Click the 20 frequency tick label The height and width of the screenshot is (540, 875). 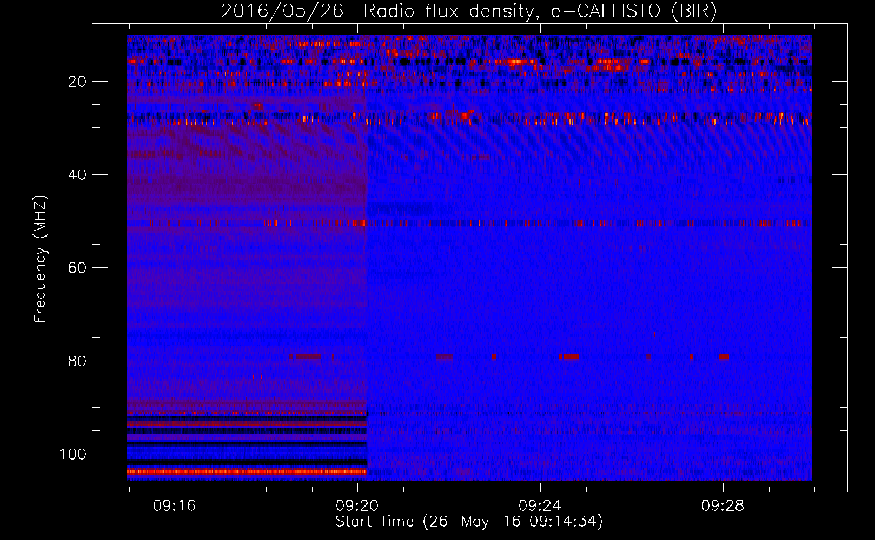(77, 82)
